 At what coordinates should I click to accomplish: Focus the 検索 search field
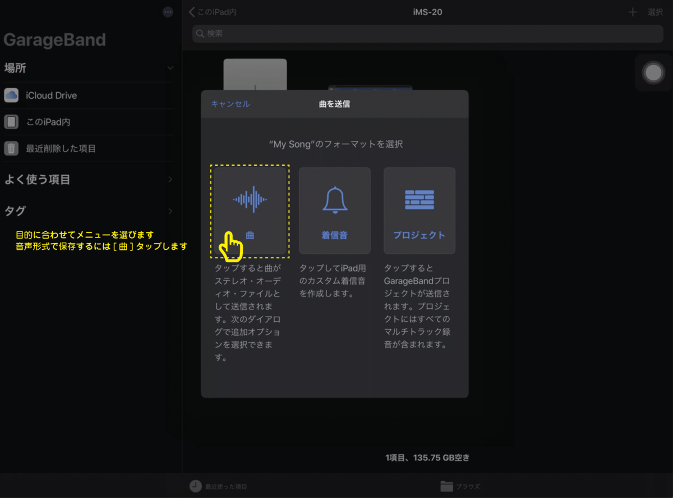(428, 34)
